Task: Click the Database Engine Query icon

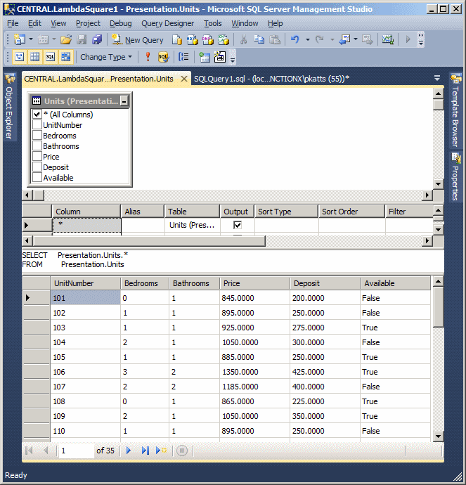Action: [x=177, y=39]
